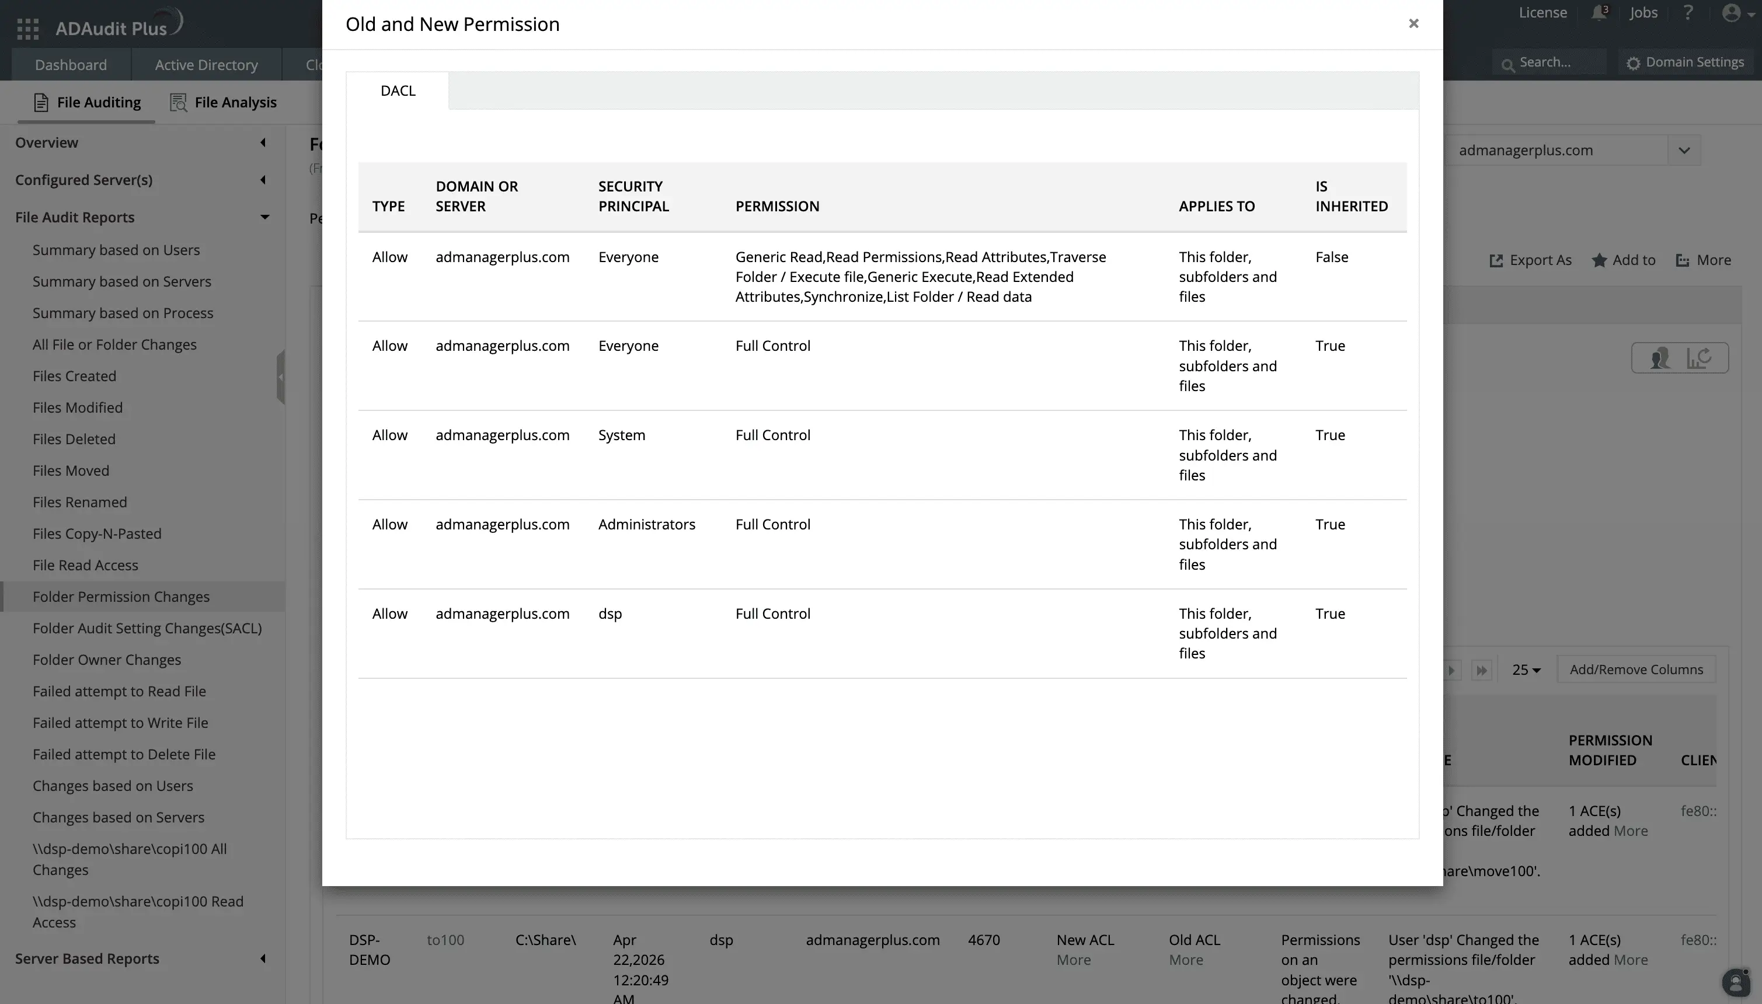Open the Dashboard tab
The width and height of the screenshot is (1762, 1004).
point(71,65)
